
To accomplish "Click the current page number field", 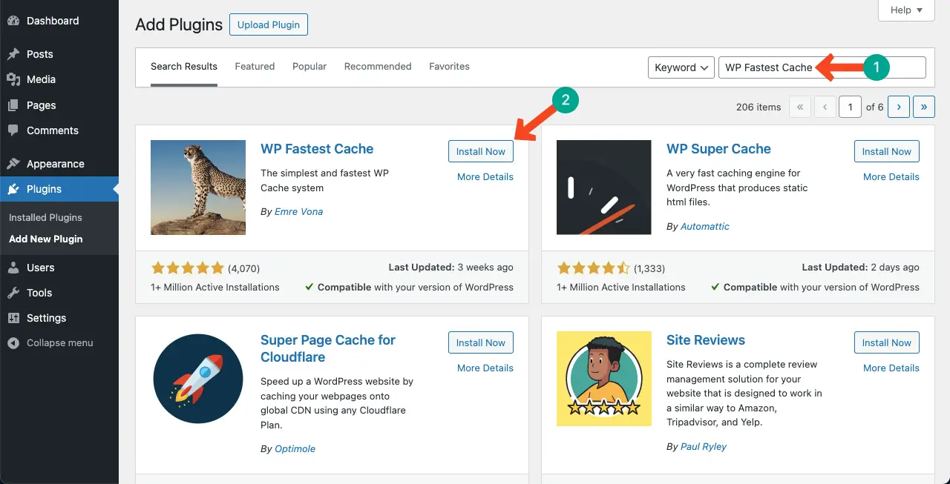I will 851,107.
